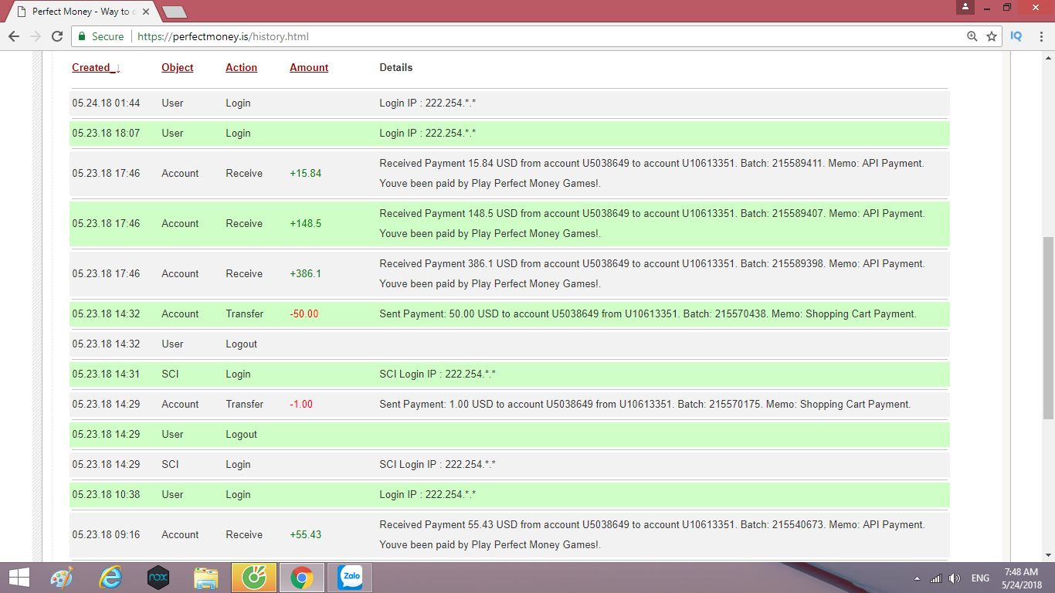1055x593 pixels.
Task: Open the IQ browser extension
Action: point(1016,36)
